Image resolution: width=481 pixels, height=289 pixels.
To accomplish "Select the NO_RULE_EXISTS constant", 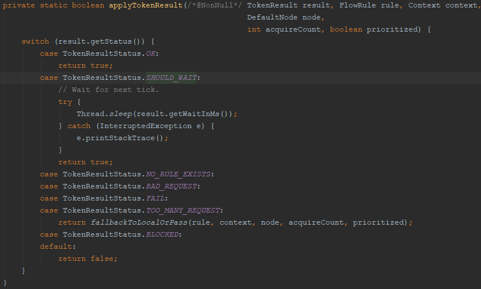I will (180, 174).
